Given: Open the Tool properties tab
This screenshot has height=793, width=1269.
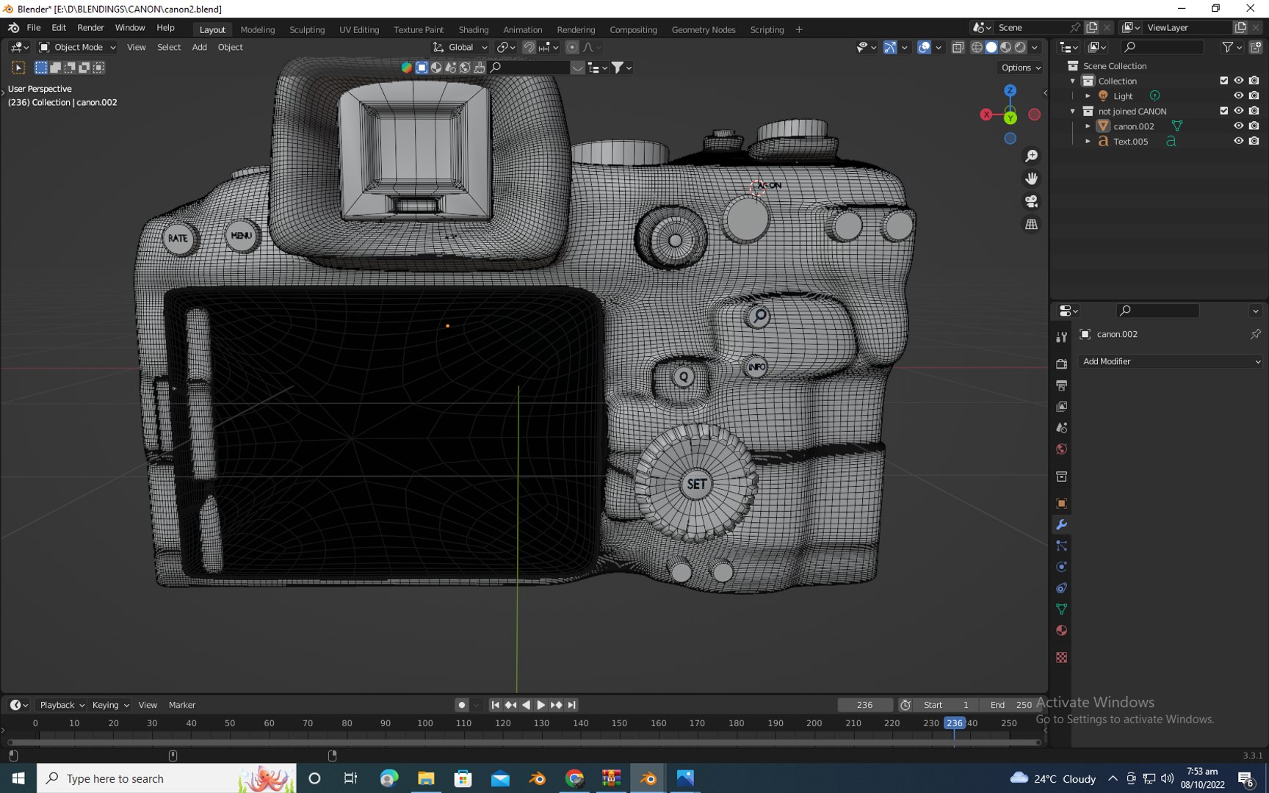Looking at the screenshot, I should (x=1061, y=337).
